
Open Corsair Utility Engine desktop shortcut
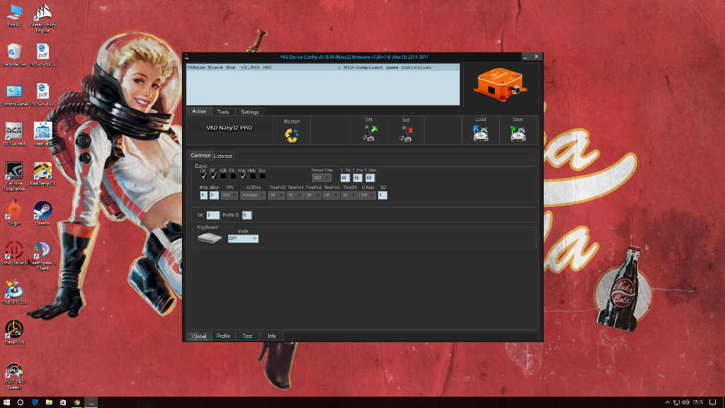42,18
